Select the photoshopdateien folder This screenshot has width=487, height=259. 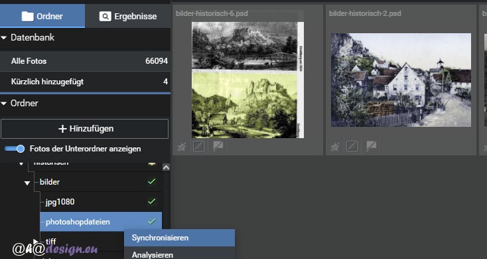pos(101,222)
